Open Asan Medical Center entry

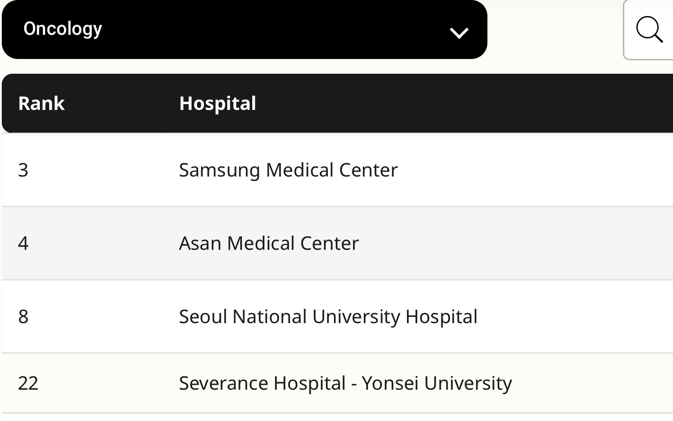pyautogui.click(x=269, y=243)
